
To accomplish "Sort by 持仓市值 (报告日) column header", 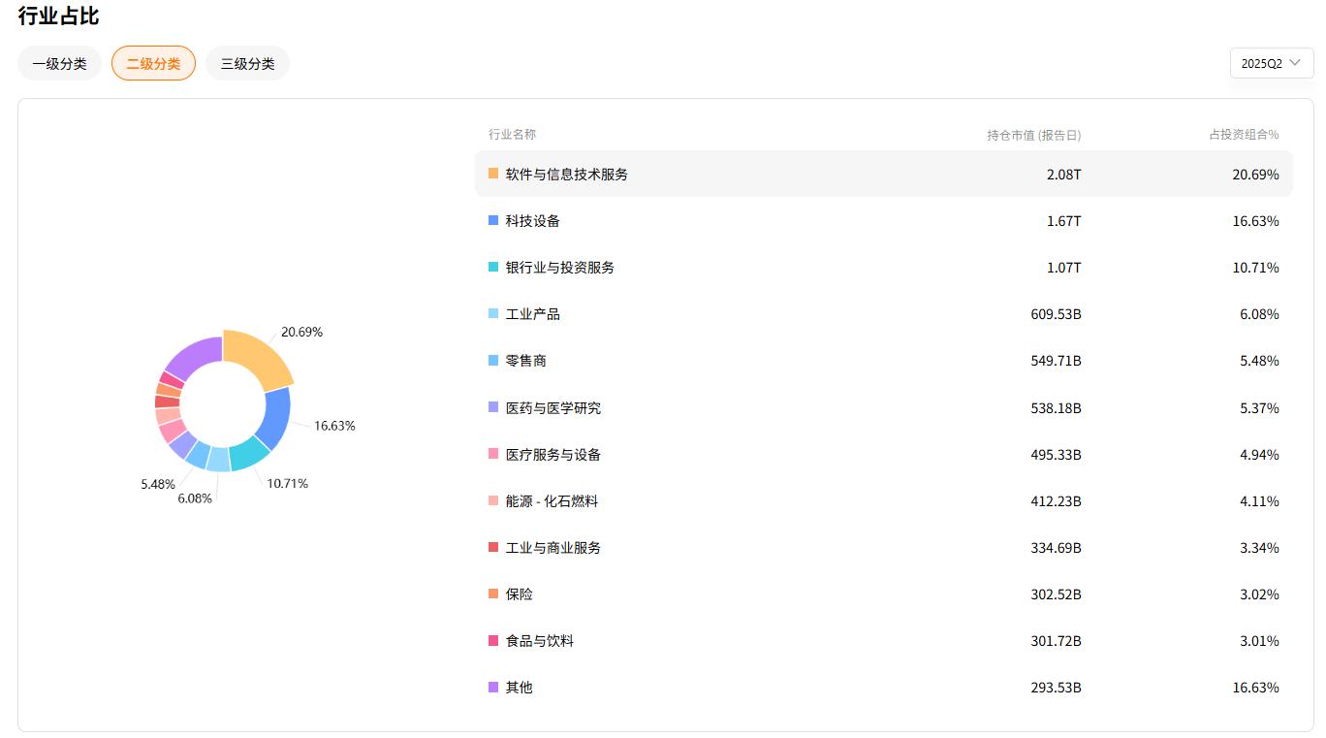I will 1033,135.
